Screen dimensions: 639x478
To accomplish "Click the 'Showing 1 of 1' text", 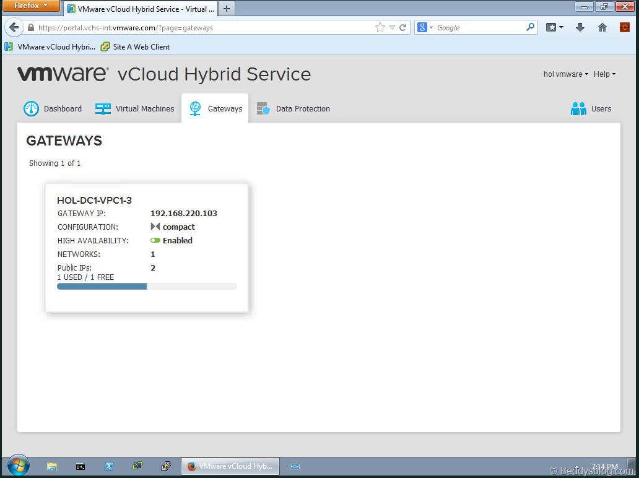I will 54,163.
